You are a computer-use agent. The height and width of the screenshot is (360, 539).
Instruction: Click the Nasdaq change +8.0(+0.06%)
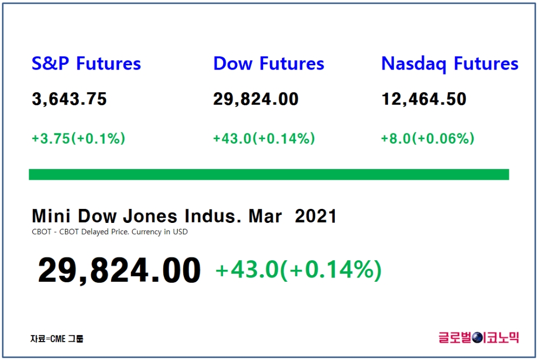pos(427,138)
